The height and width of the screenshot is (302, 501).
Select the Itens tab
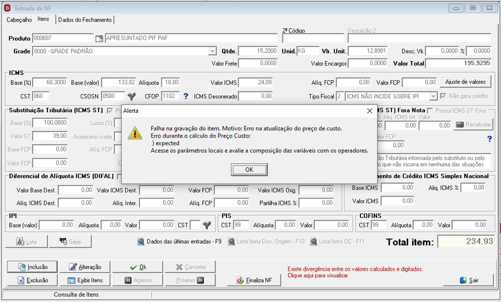tap(44, 19)
